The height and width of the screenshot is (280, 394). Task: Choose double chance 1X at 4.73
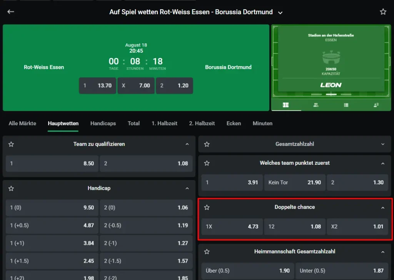click(232, 227)
